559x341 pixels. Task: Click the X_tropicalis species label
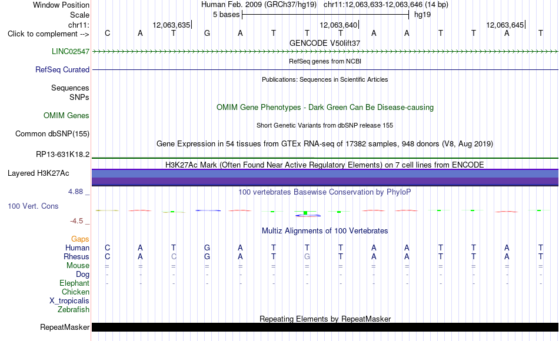(x=69, y=301)
